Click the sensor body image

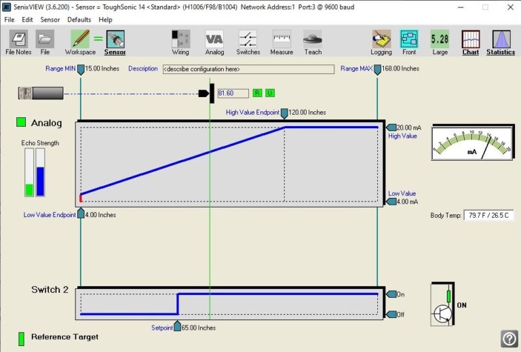(41, 93)
